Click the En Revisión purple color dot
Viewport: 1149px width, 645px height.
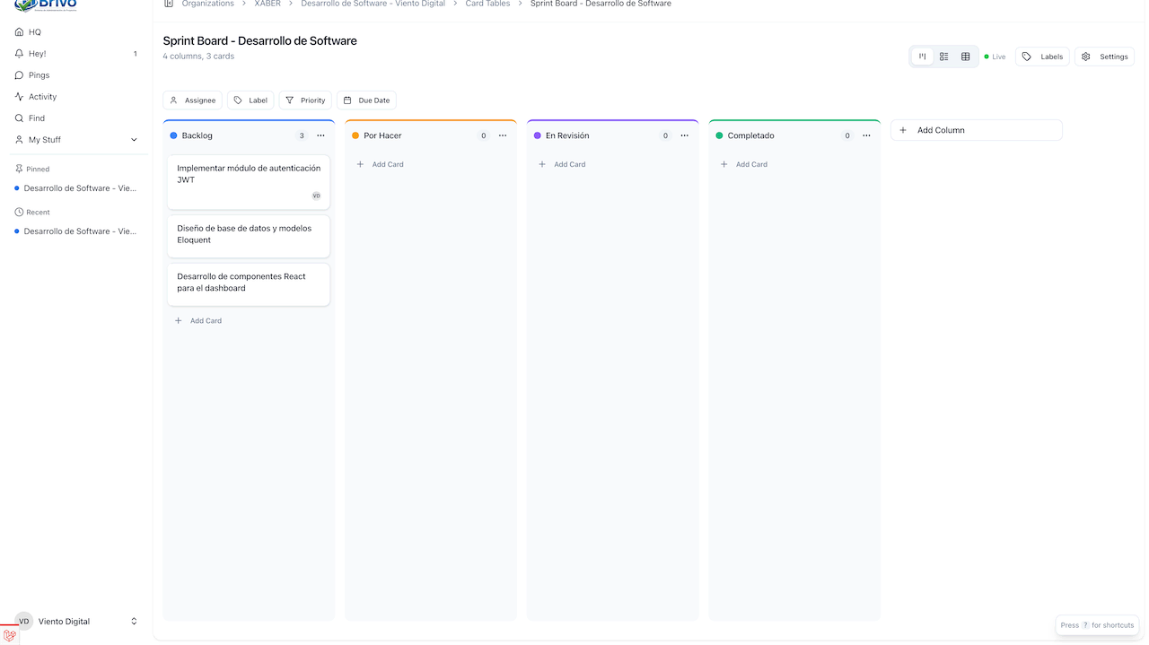point(538,135)
